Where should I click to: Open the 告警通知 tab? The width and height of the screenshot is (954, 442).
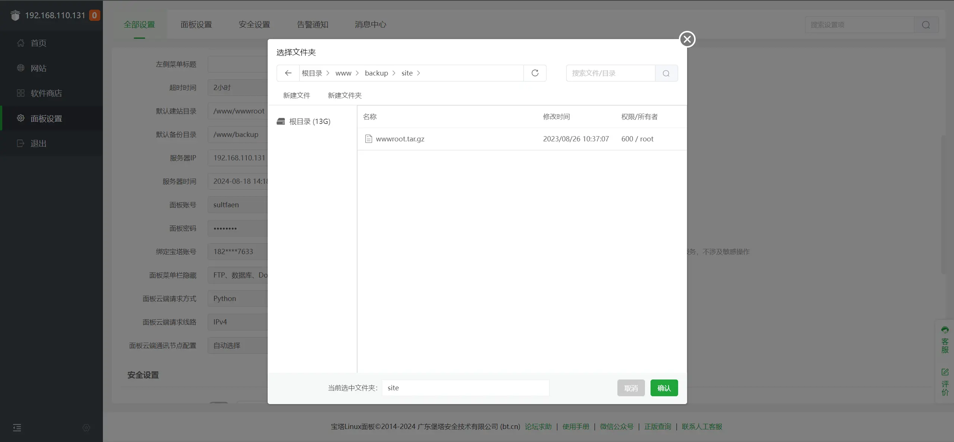coord(312,25)
